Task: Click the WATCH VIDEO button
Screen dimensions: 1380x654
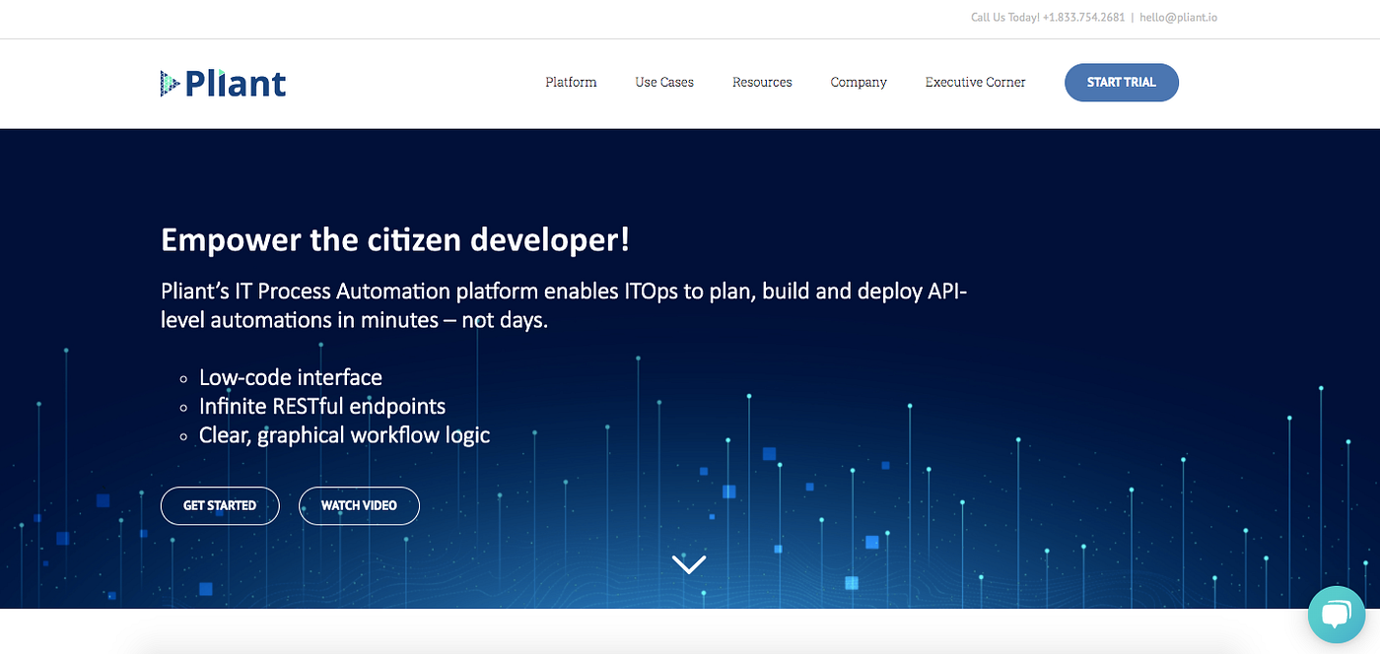Action: [x=359, y=505]
